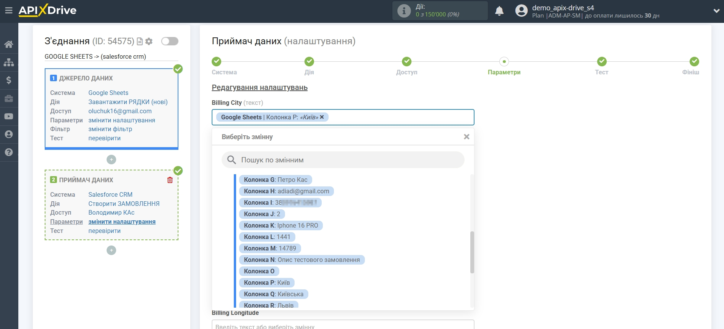724x329 pixels.
Task: Open the connections sitemap sidebar icon
Action: pos(9,62)
